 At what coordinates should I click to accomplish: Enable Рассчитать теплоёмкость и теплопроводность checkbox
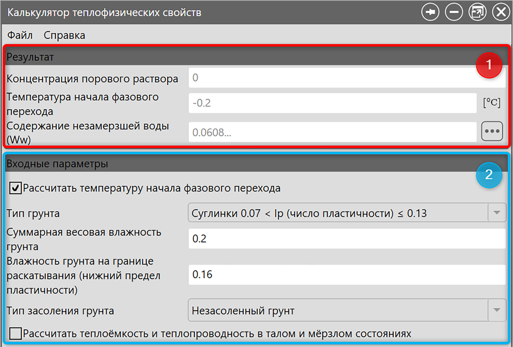coord(15,334)
